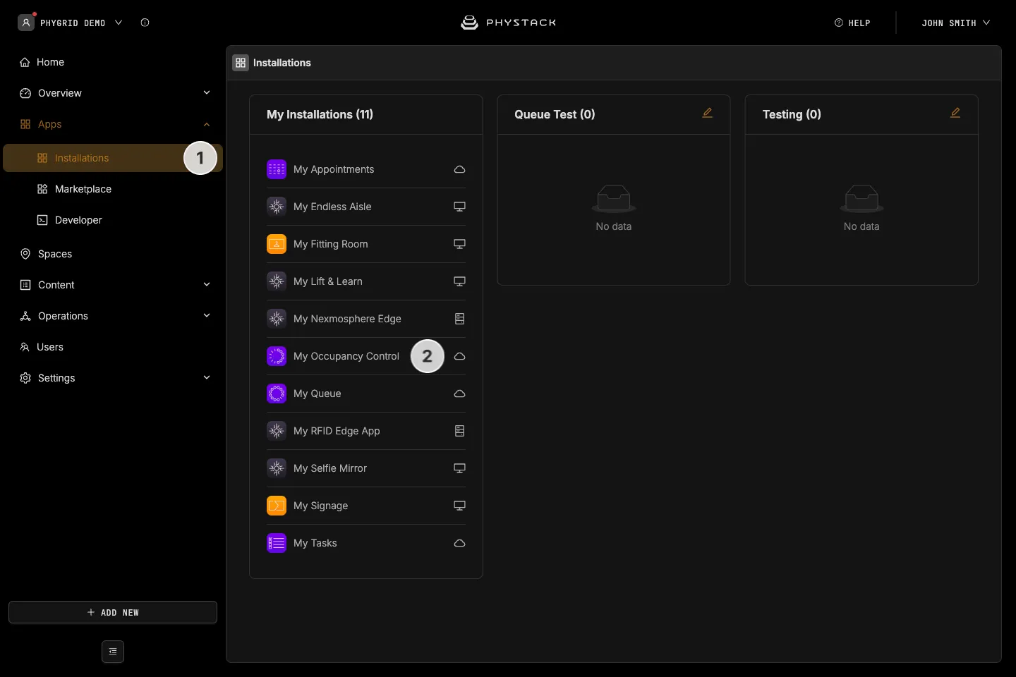Click the orange My Fitting Room icon
Viewport: 1016px width, 677px height.
[277, 244]
